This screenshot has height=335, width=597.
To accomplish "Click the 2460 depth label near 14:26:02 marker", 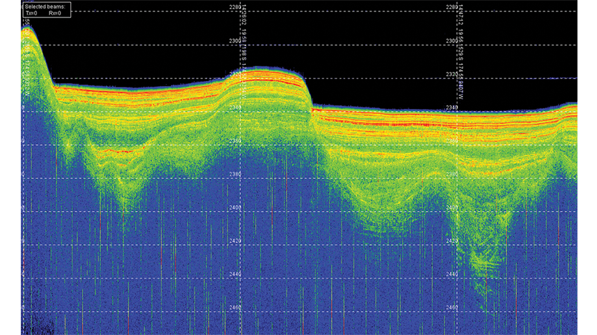I will (x=236, y=308).
